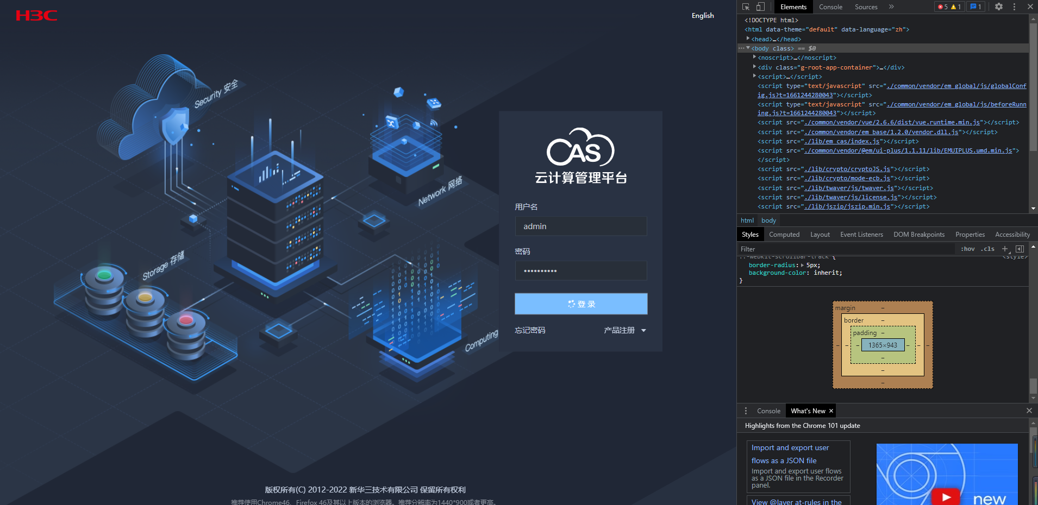The width and height of the screenshot is (1038, 505).
Task: Open the vue.runtime.min.js script link
Action: (892, 123)
